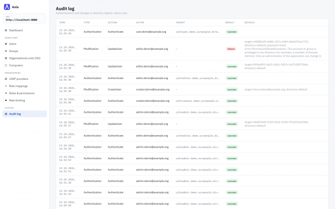Click the Dashboard sidebar icon
This screenshot has height=209, width=335.
(x=6, y=30)
